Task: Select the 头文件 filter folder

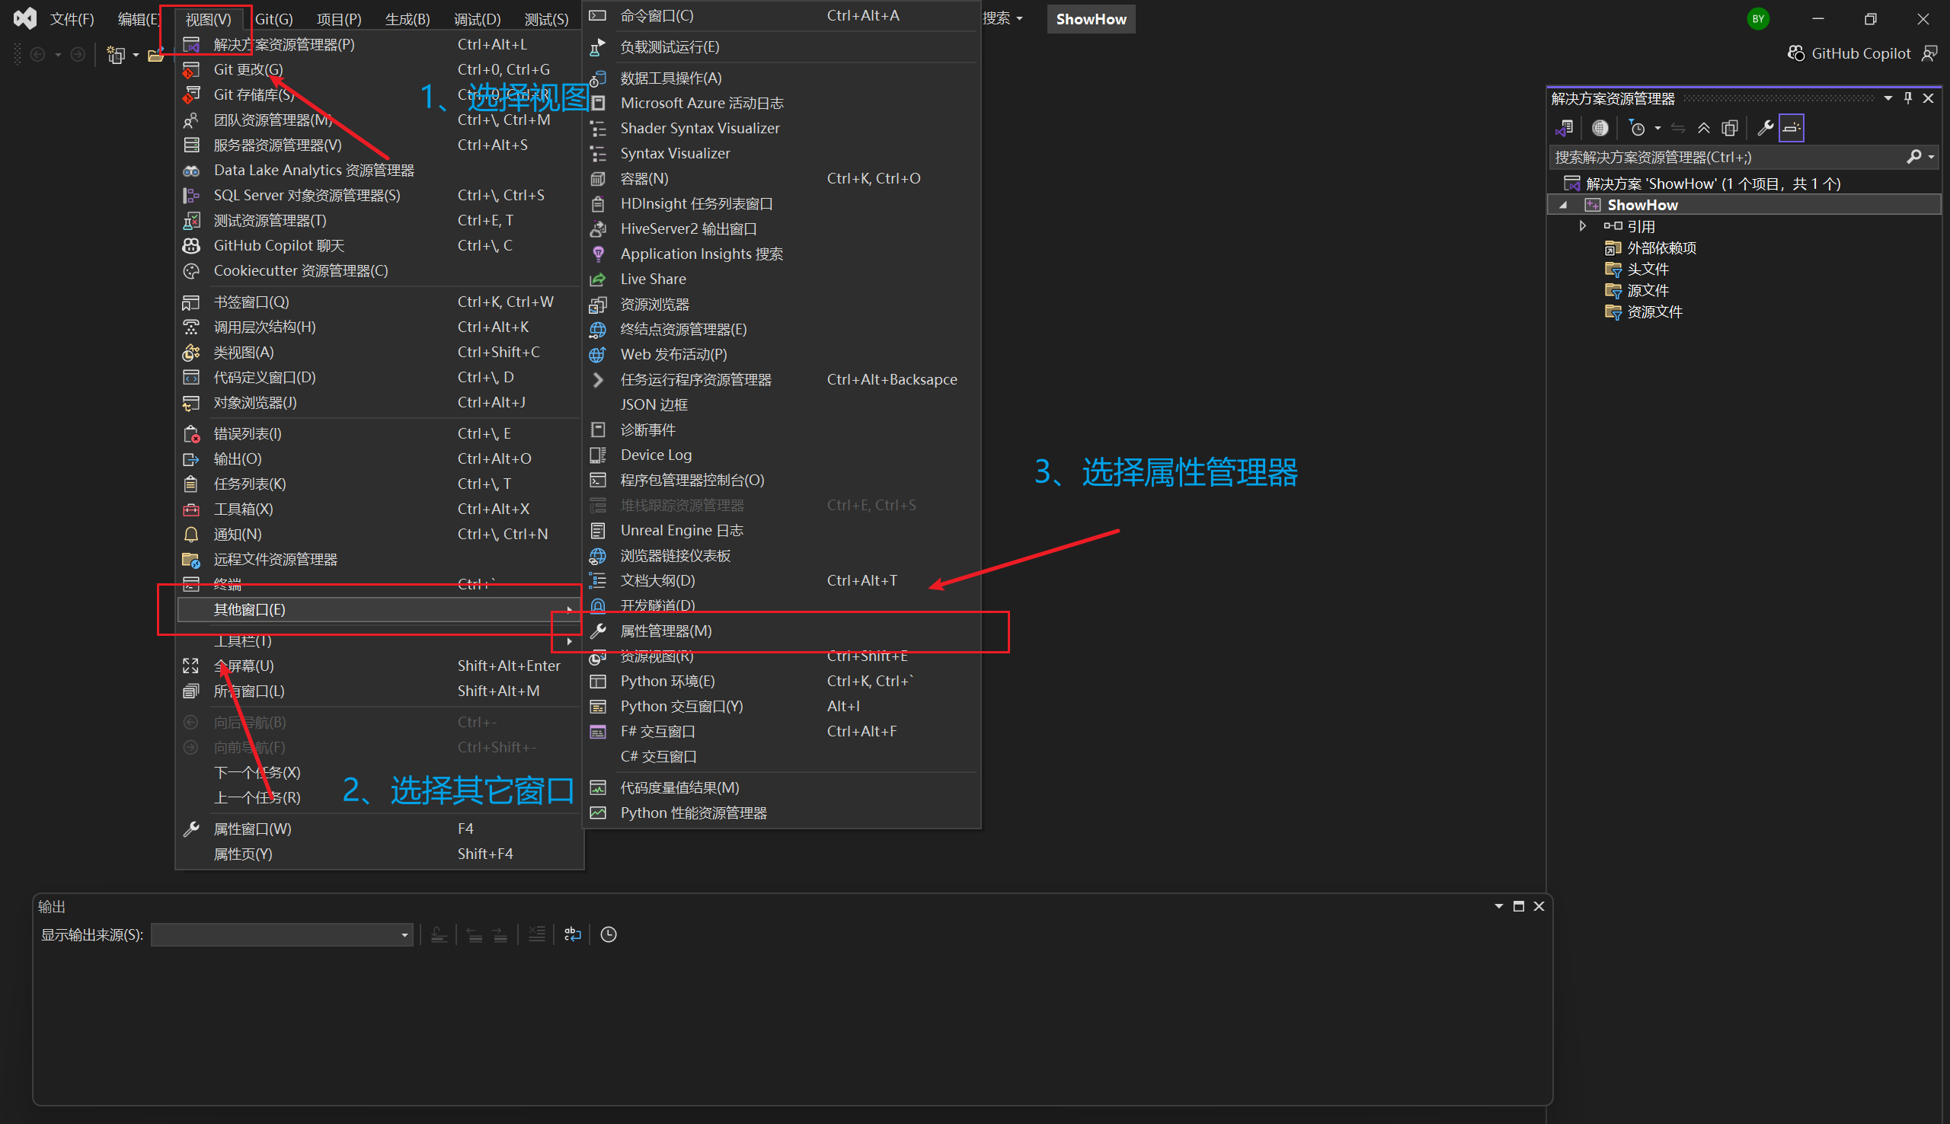Action: coord(1648,270)
